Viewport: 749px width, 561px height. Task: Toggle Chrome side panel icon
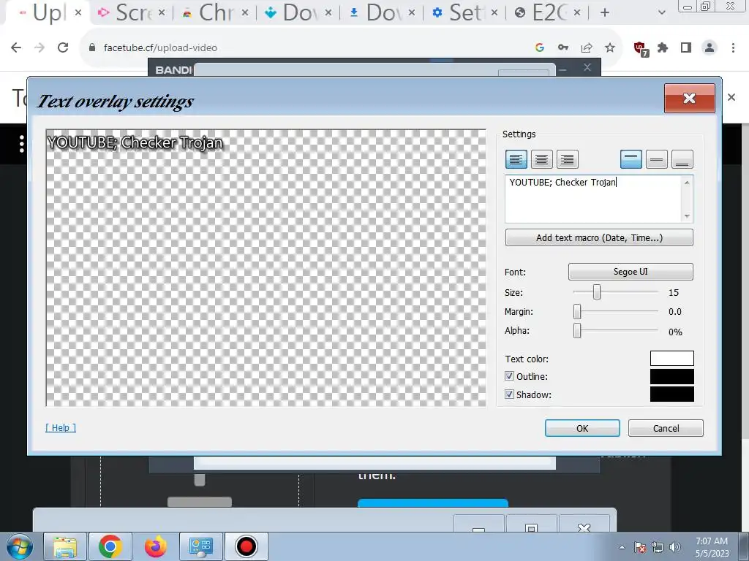click(x=686, y=47)
